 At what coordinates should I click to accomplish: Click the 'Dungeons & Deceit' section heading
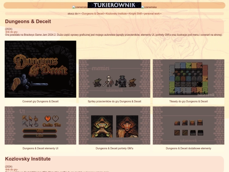(x=28, y=22)
